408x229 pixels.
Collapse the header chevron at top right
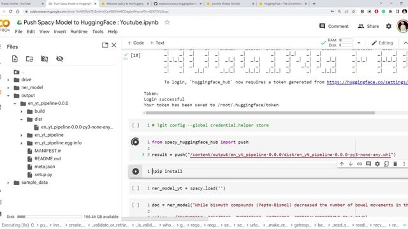tap(405, 43)
